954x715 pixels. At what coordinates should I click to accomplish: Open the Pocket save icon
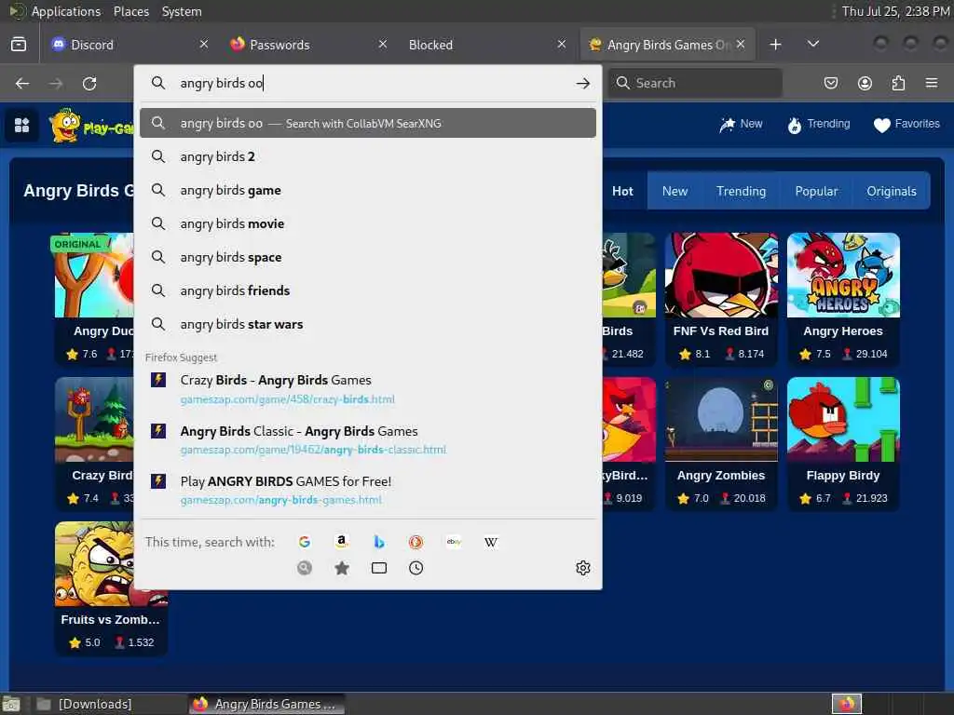pos(831,83)
